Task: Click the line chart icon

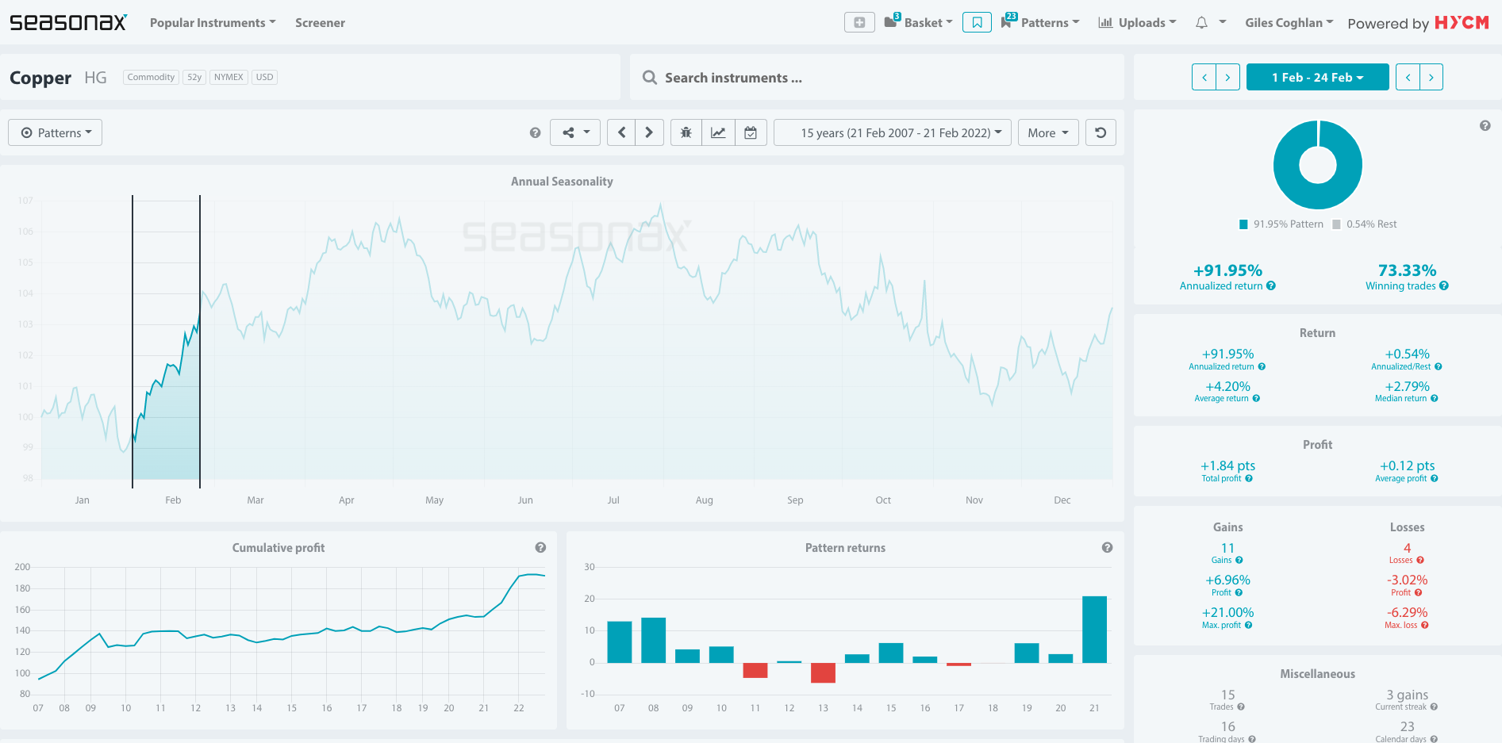Action: [718, 132]
